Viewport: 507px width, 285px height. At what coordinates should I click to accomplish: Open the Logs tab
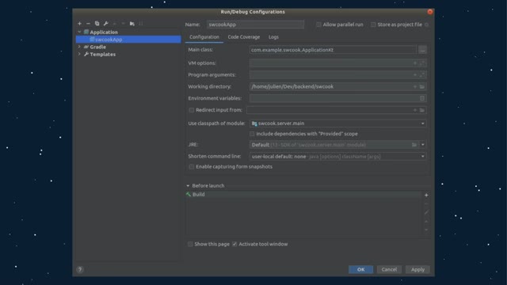273,37
